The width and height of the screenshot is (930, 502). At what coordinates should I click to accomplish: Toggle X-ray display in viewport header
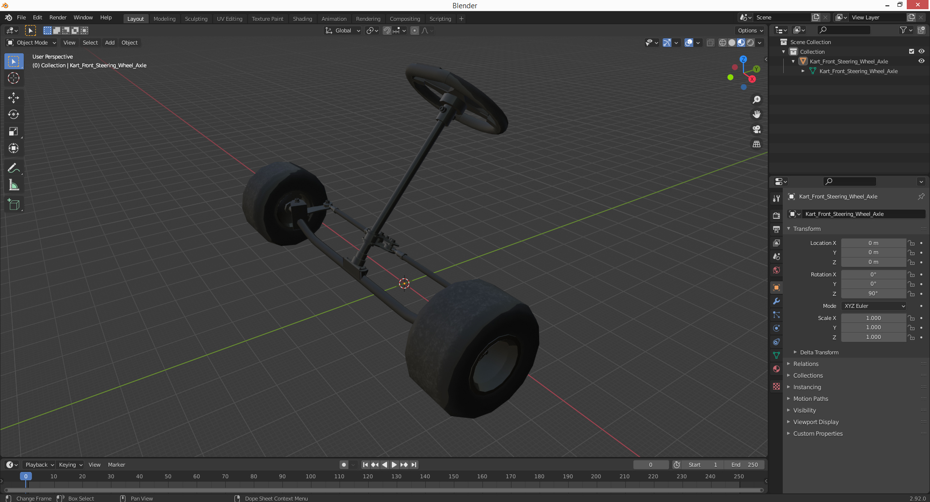tap(710, 43)
